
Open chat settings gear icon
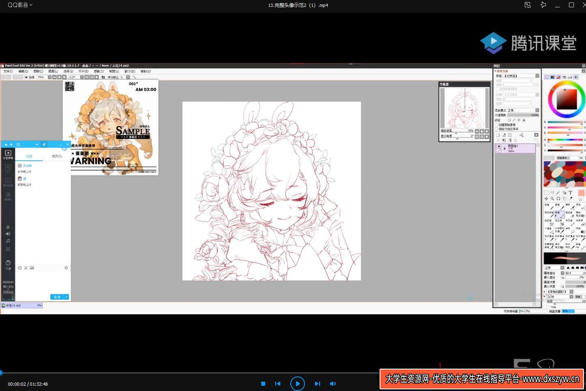click(66, 268)
